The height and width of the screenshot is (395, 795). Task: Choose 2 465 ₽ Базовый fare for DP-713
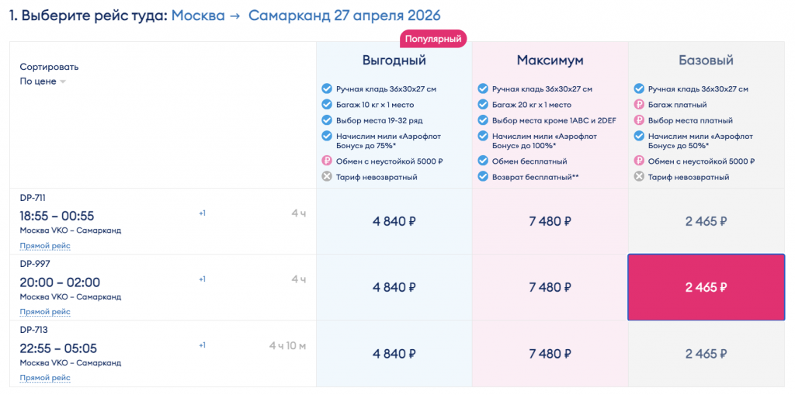tap(706, 354)
